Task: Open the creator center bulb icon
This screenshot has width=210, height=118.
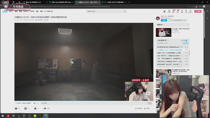Action: pos(191,11)
